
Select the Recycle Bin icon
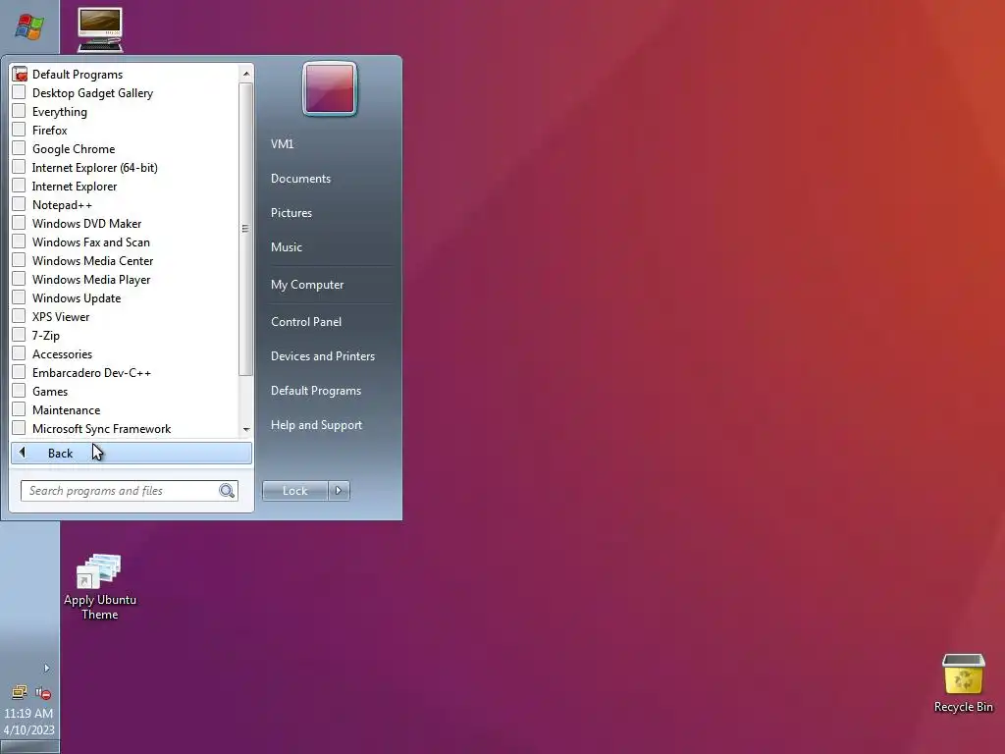(x=964, y=683)
